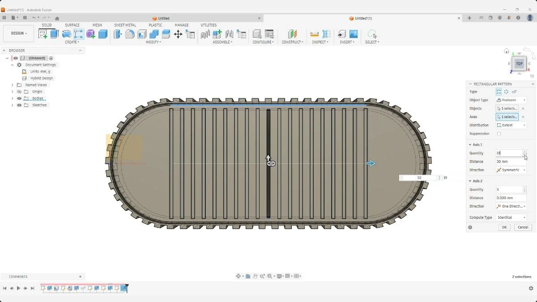Viewport: 537px width, 302px height.
Task: Hide the Bodies folder visibility eye
Action: click(x=19, y=98)
